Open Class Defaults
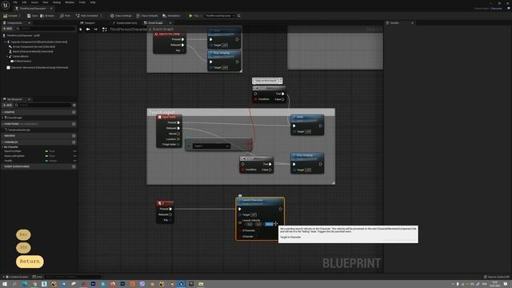Screen dimensions: 512x288 [147, 16]
